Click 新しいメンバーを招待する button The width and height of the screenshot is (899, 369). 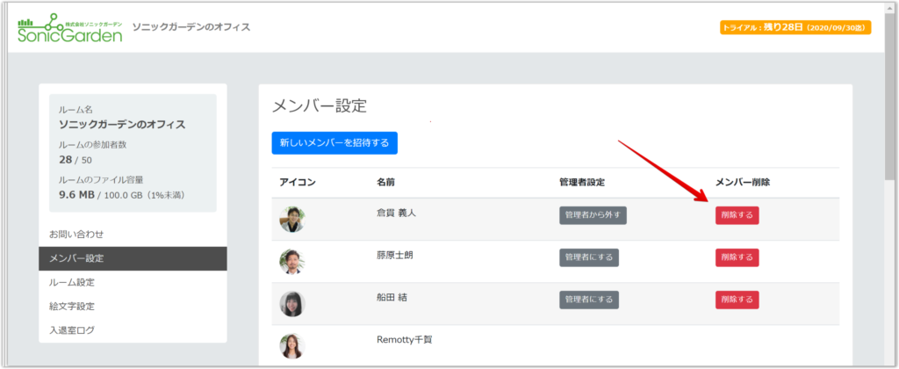coord(334,143)
